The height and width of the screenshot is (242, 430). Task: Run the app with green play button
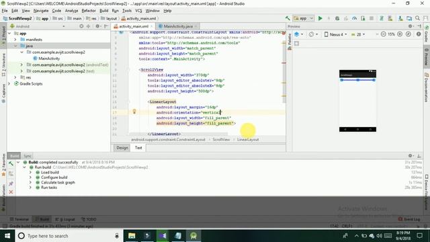[x=320, y=18]
